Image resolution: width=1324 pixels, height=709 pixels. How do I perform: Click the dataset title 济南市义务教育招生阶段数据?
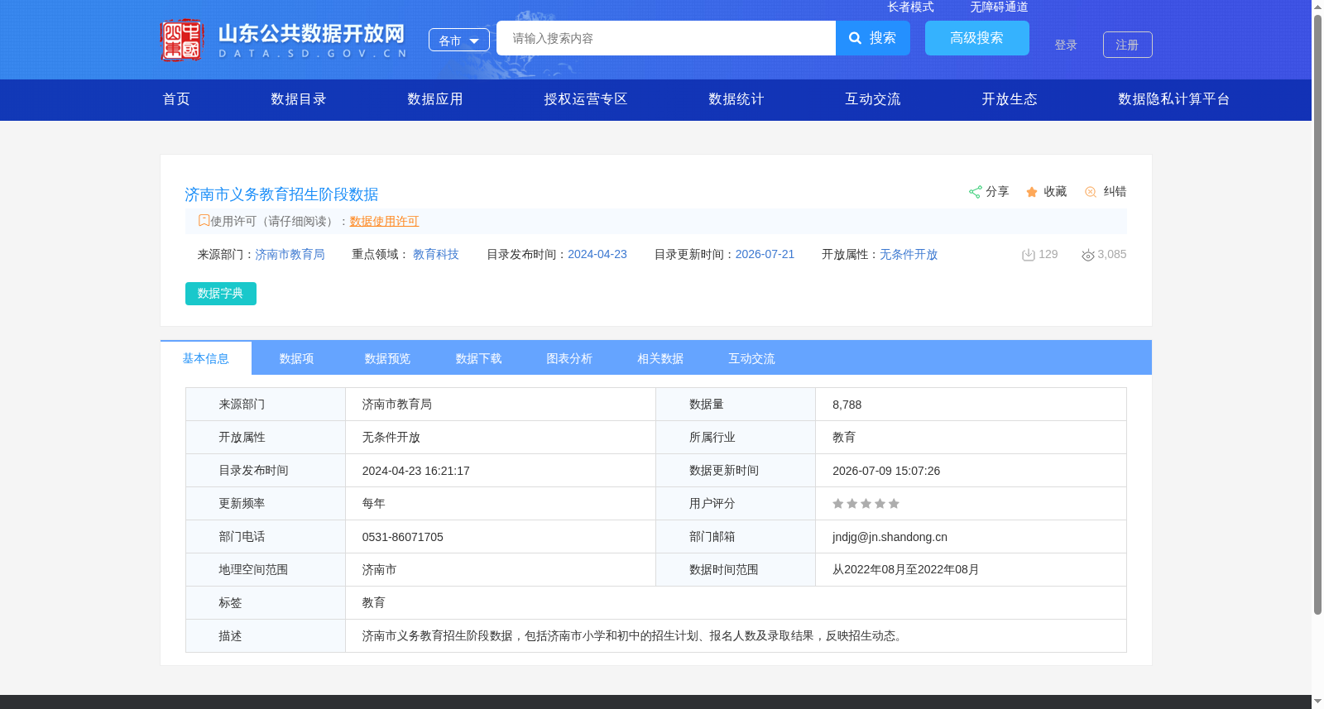[x=281, y=194]
